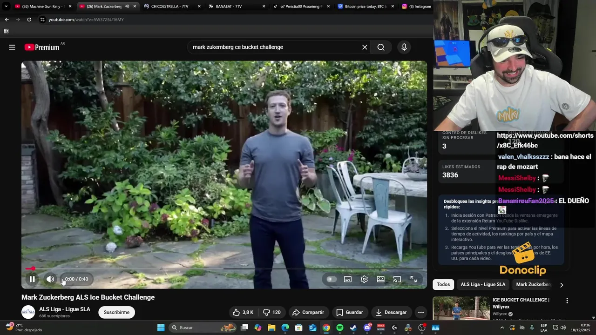The width and height of the screenshot is (596, 335).
Task: Save the video with Guardar
Action: click(350, 312)
